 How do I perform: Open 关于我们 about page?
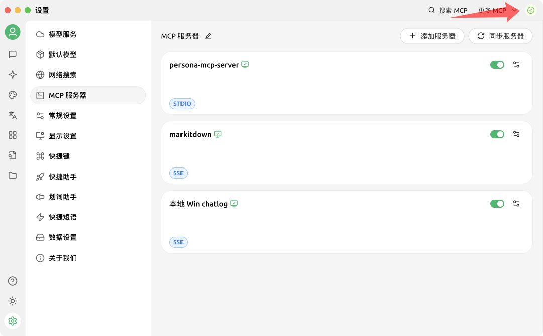[x=88, y=258]
